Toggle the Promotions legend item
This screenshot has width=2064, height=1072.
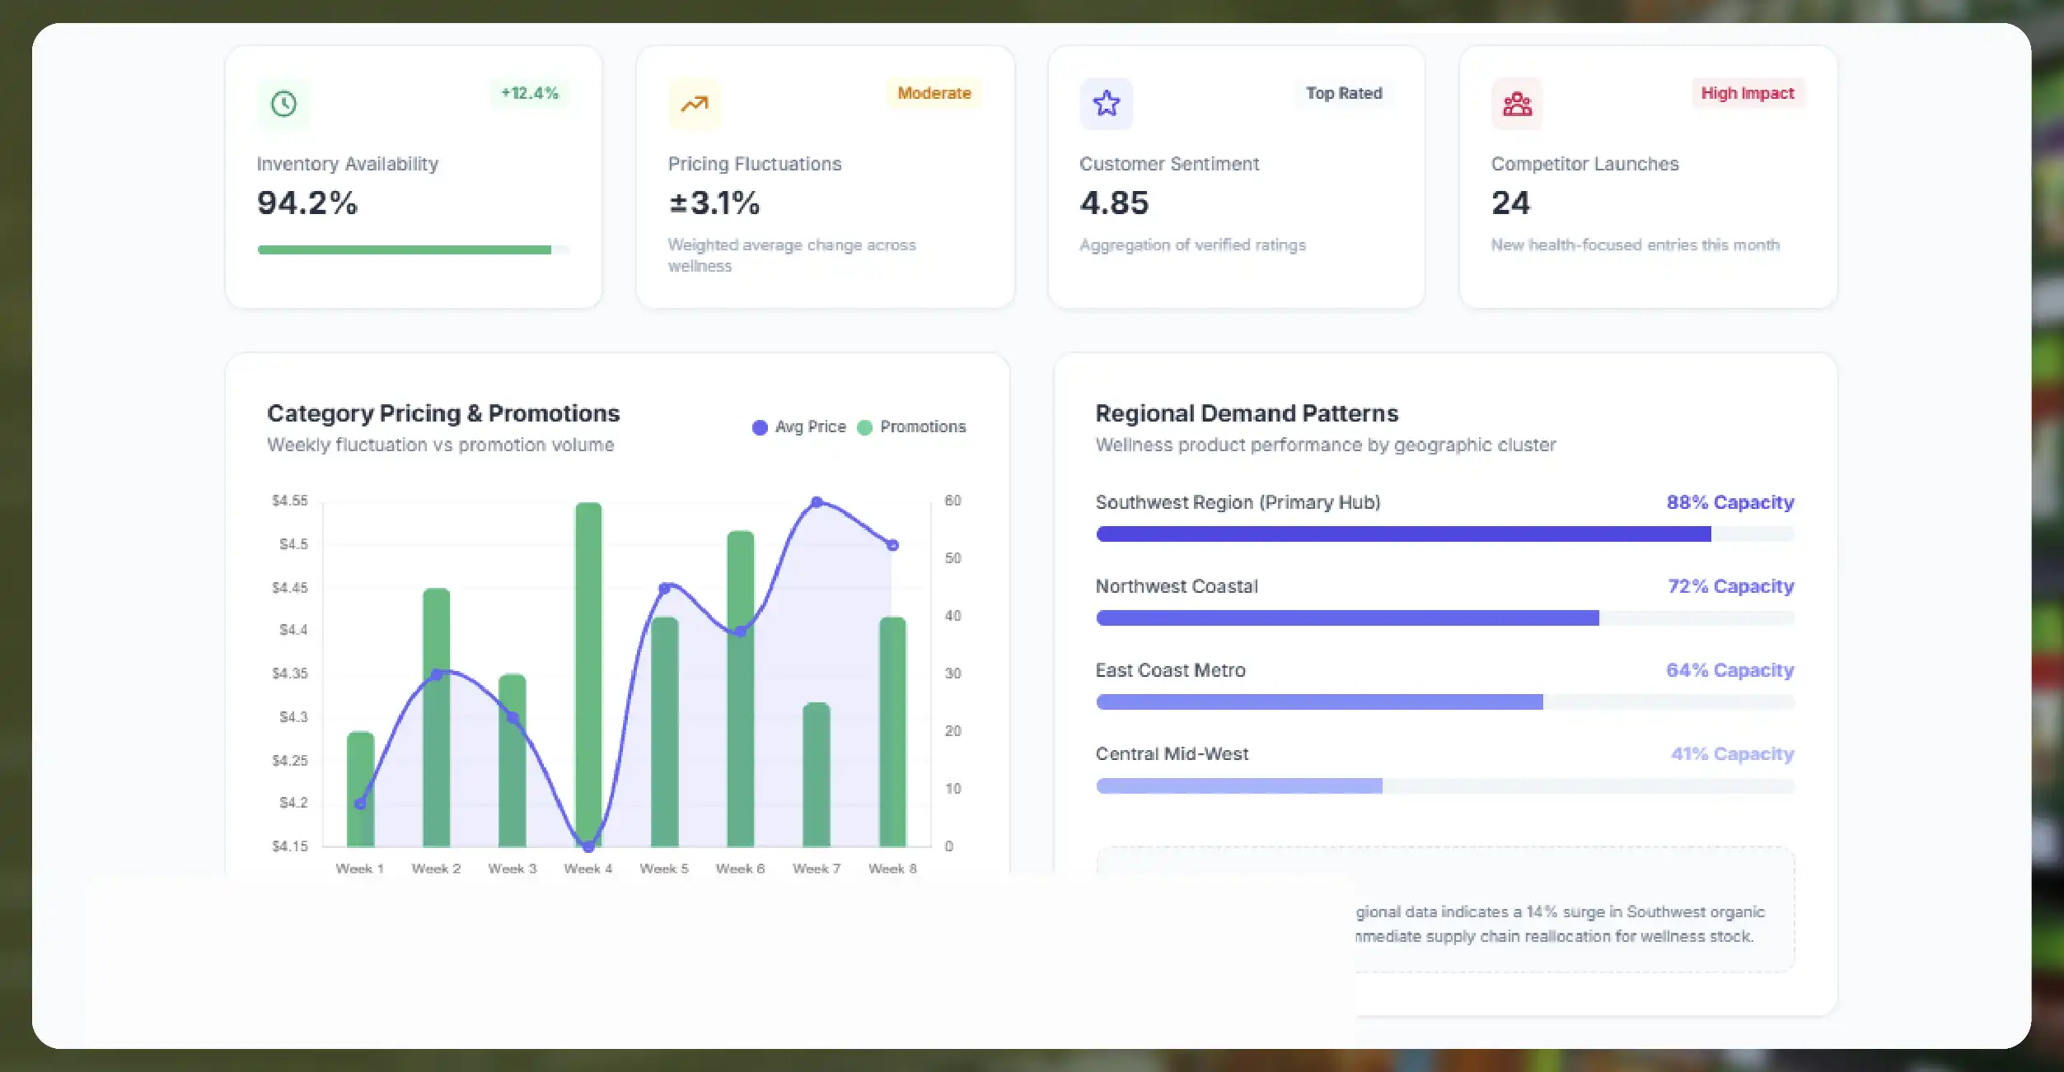[x=911, y=426]
